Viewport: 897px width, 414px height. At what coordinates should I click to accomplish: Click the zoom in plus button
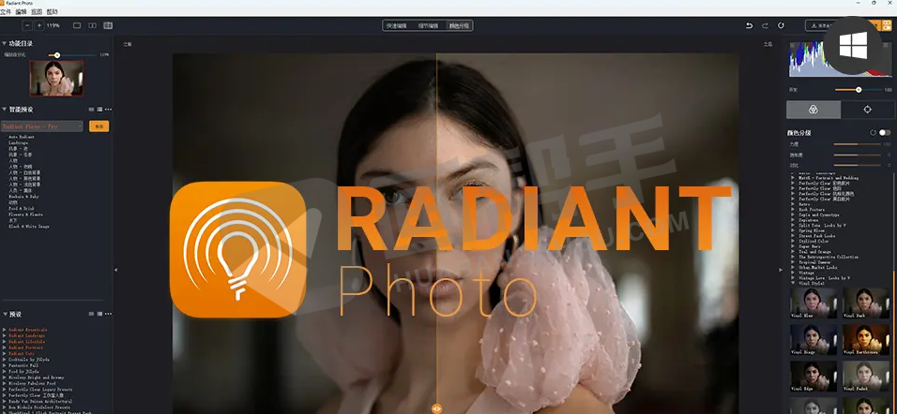coord(38,25)
